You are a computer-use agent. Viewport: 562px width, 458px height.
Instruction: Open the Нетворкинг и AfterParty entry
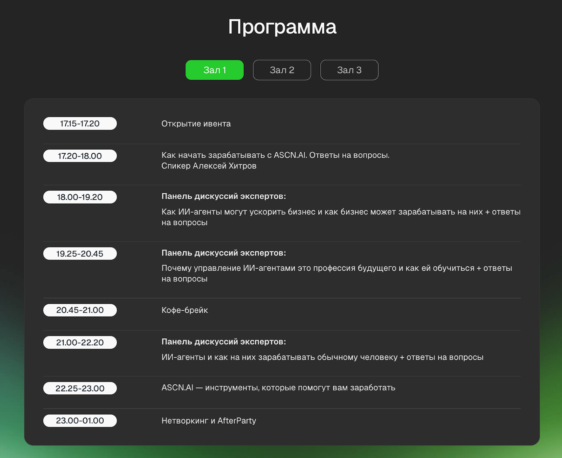pyautogui.click(x=209, y=421)
